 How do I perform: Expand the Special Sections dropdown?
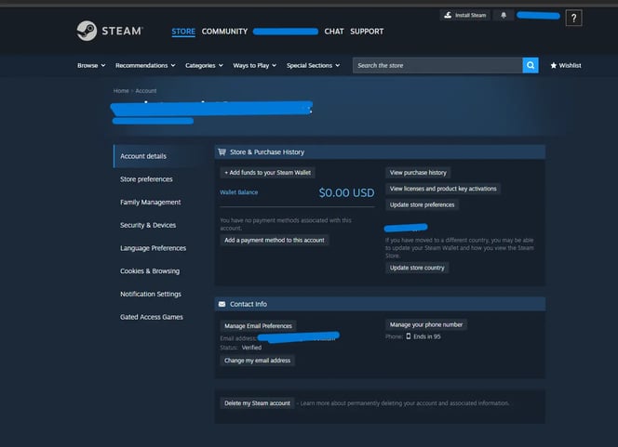pyautogui.click(x=313, y=66)
